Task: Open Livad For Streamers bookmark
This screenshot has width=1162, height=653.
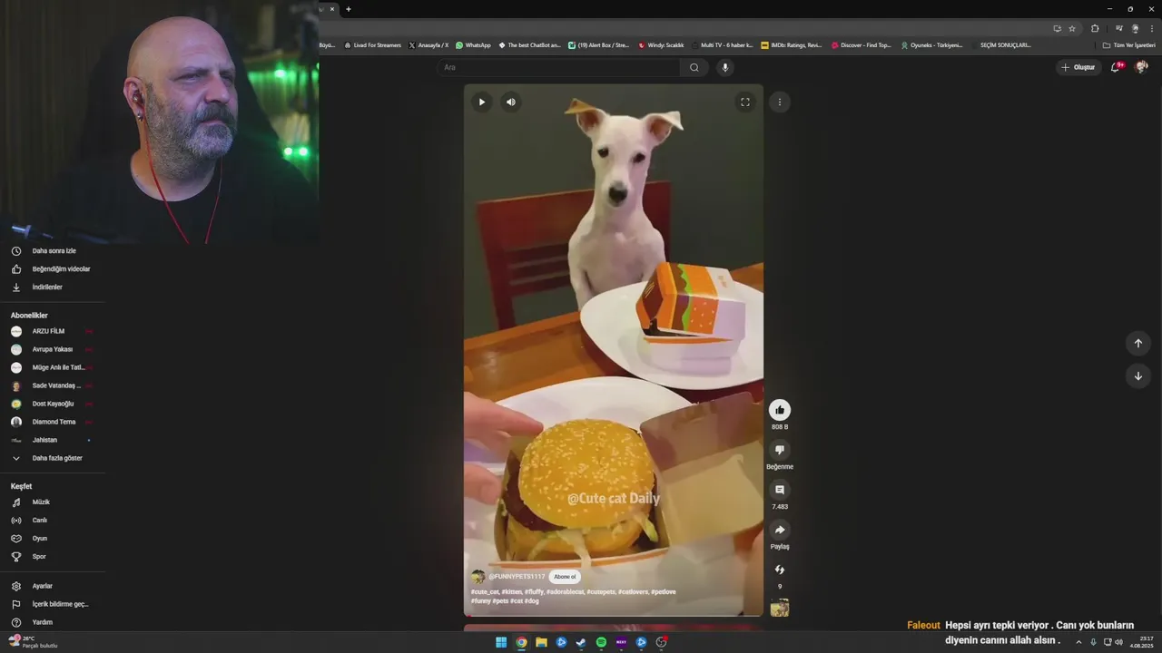Action: click(x=372, y=44)
